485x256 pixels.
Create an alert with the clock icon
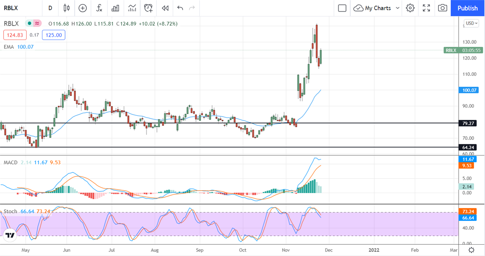(x=148, y=8)
